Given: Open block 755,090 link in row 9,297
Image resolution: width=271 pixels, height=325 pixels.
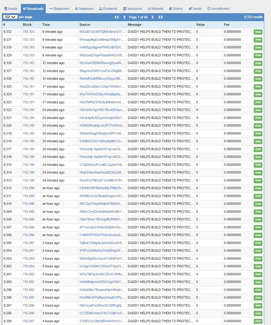Looking at the screenshot, I should pos(29,305).
